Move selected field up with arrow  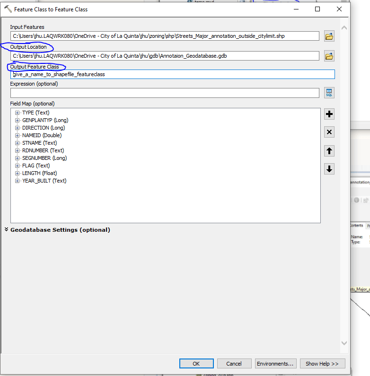[329, 151]
